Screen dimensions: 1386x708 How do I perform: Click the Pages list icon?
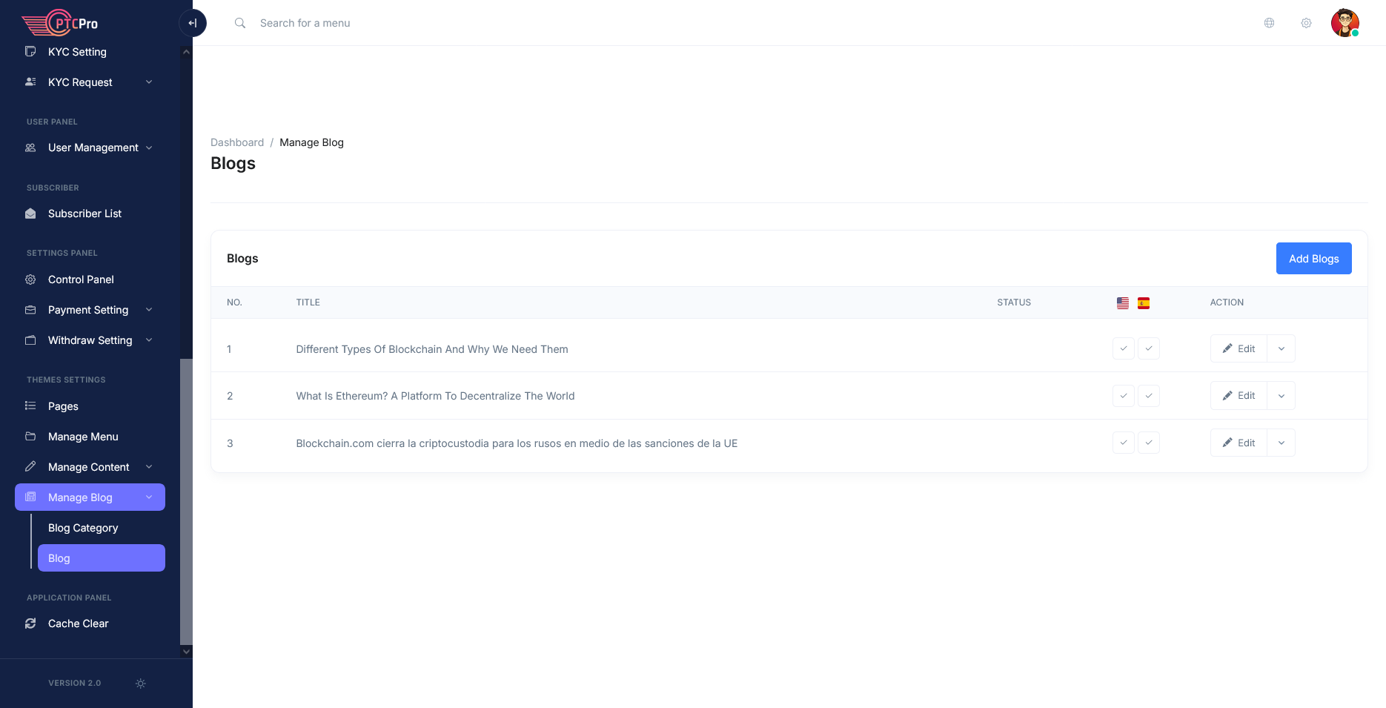point(30,406)
